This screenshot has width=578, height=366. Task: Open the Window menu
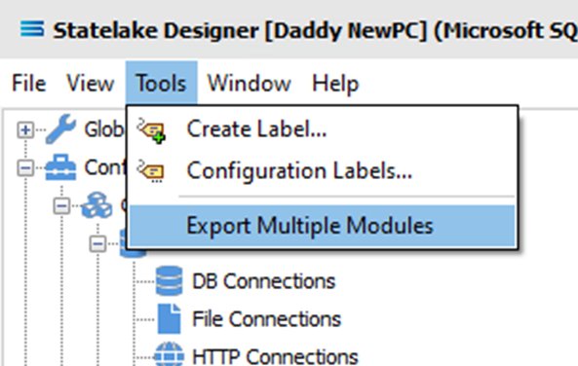tap(250, 83)
